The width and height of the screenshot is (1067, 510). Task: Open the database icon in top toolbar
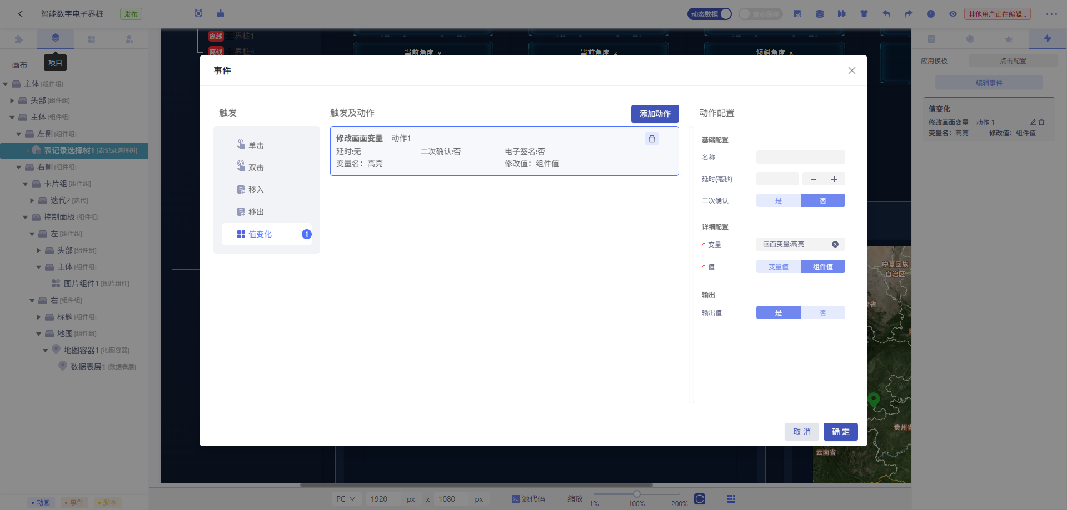[x=820, y=14]
